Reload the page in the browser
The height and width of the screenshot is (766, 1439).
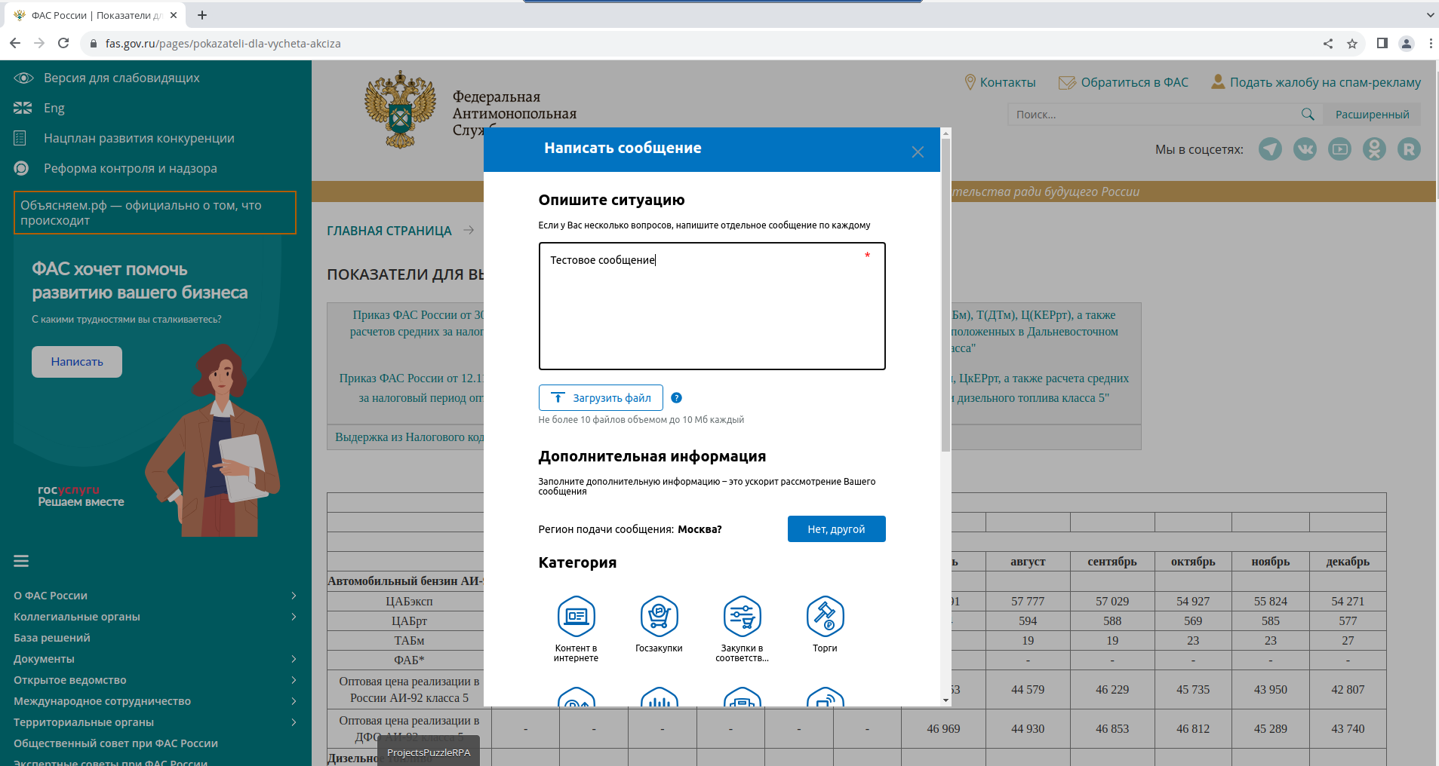click(63, 43)
